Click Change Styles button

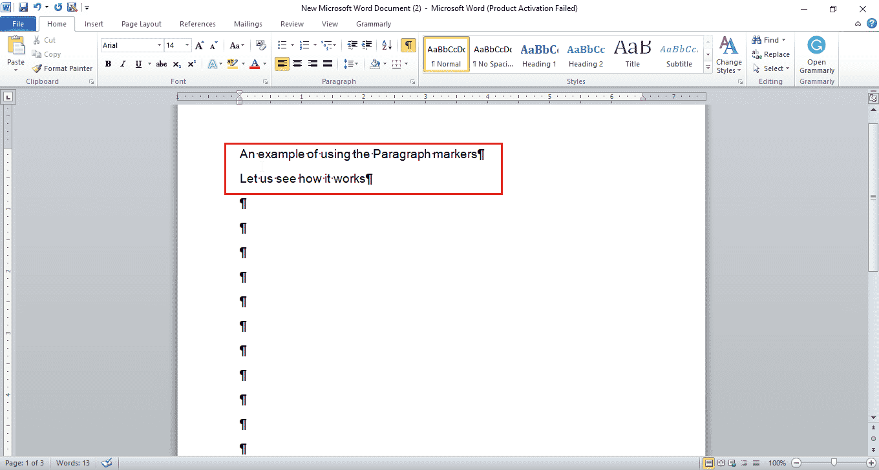click(729, 55)
